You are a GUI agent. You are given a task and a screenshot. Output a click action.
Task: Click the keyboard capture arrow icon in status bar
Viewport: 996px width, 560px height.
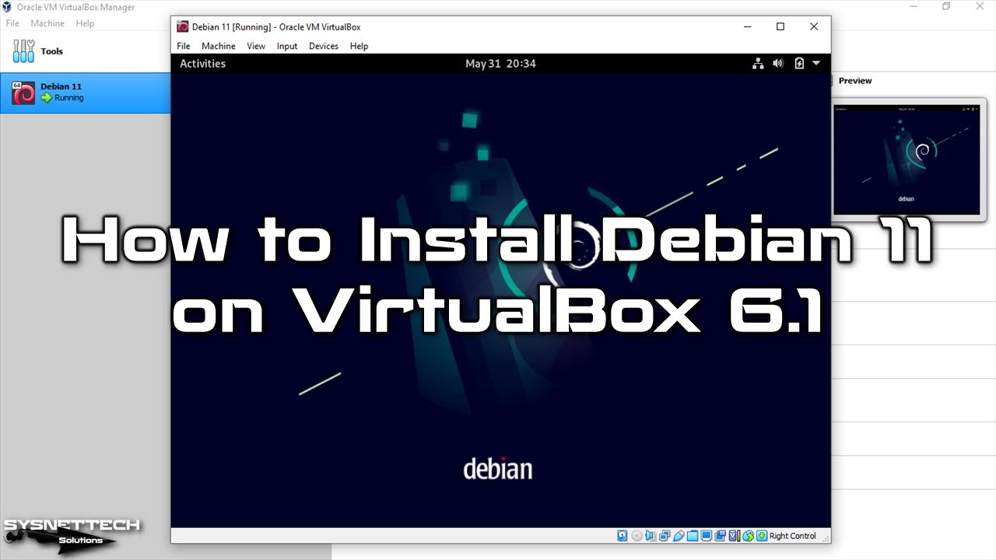762,536
